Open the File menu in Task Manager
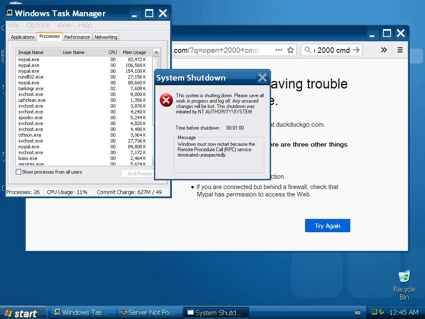The height and width of the screenshot is (319, 425). click(14, 25)
